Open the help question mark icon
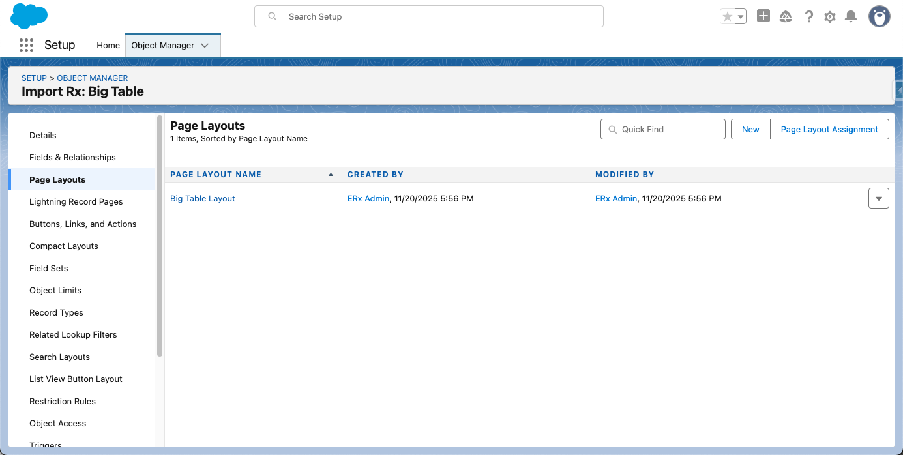Viewport: 903px width, 455px height. (x=808, y=17)
